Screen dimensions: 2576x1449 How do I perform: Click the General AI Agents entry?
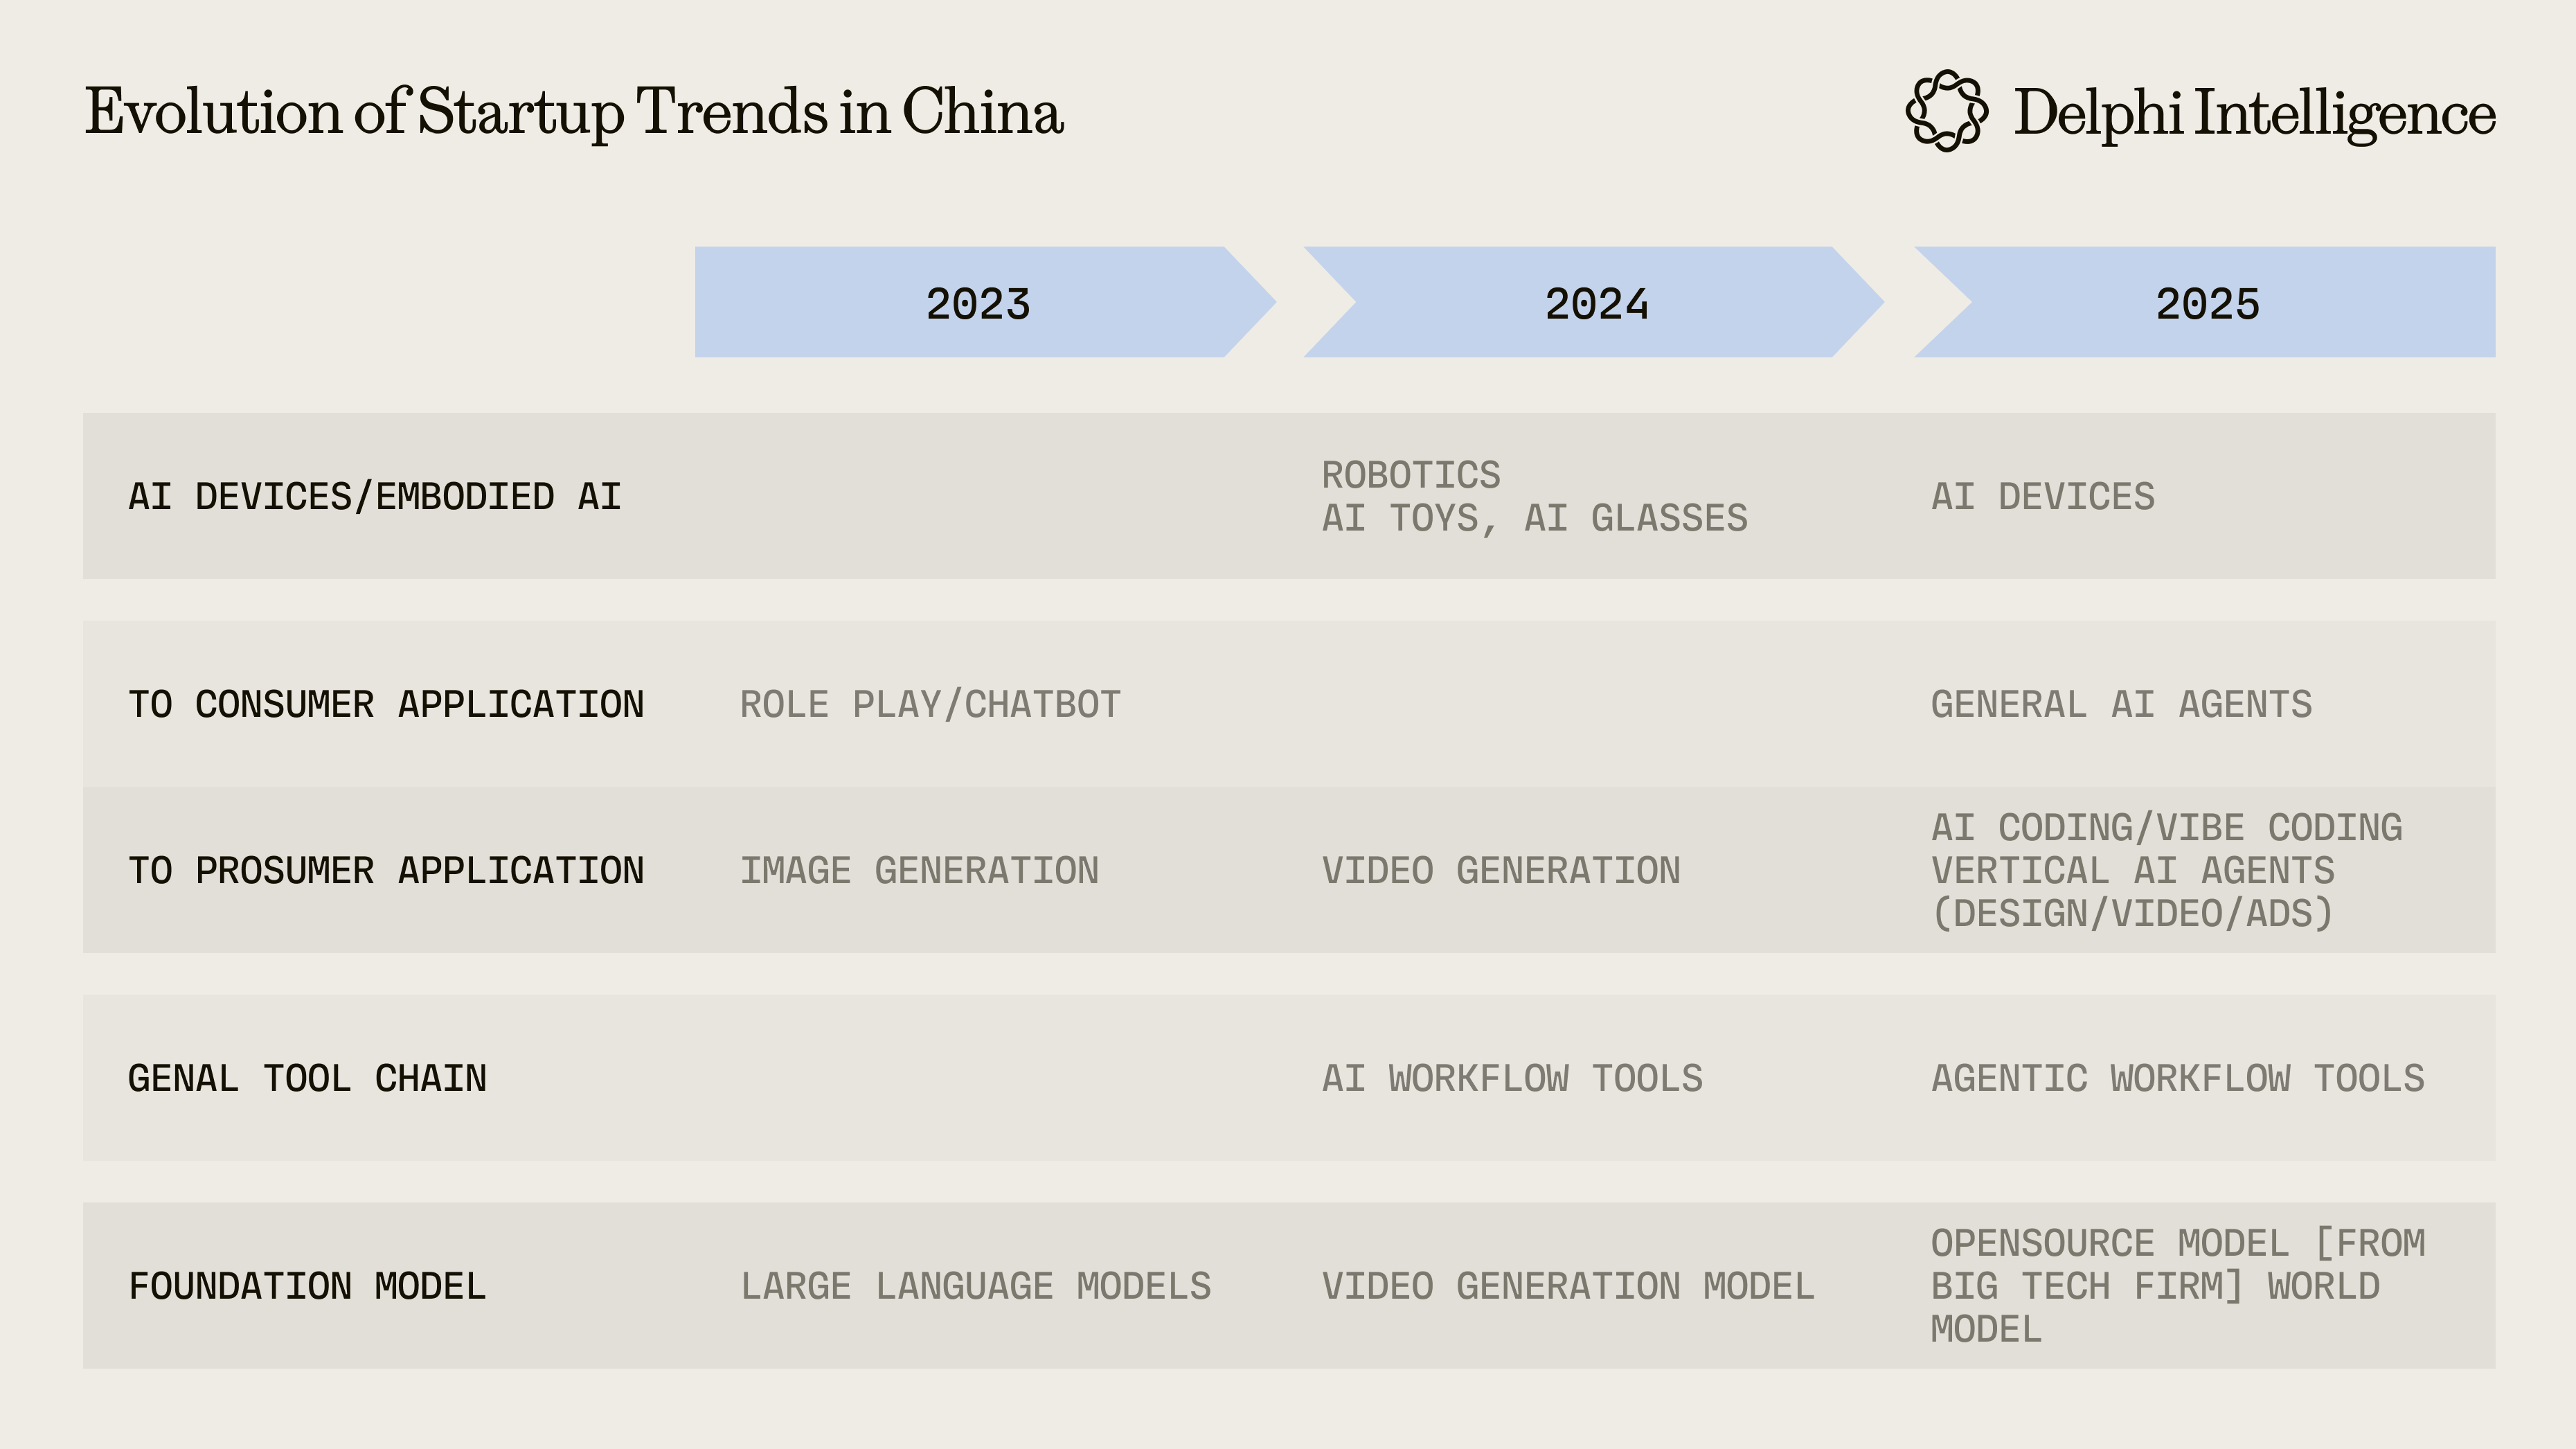[x=2121, y=705]
